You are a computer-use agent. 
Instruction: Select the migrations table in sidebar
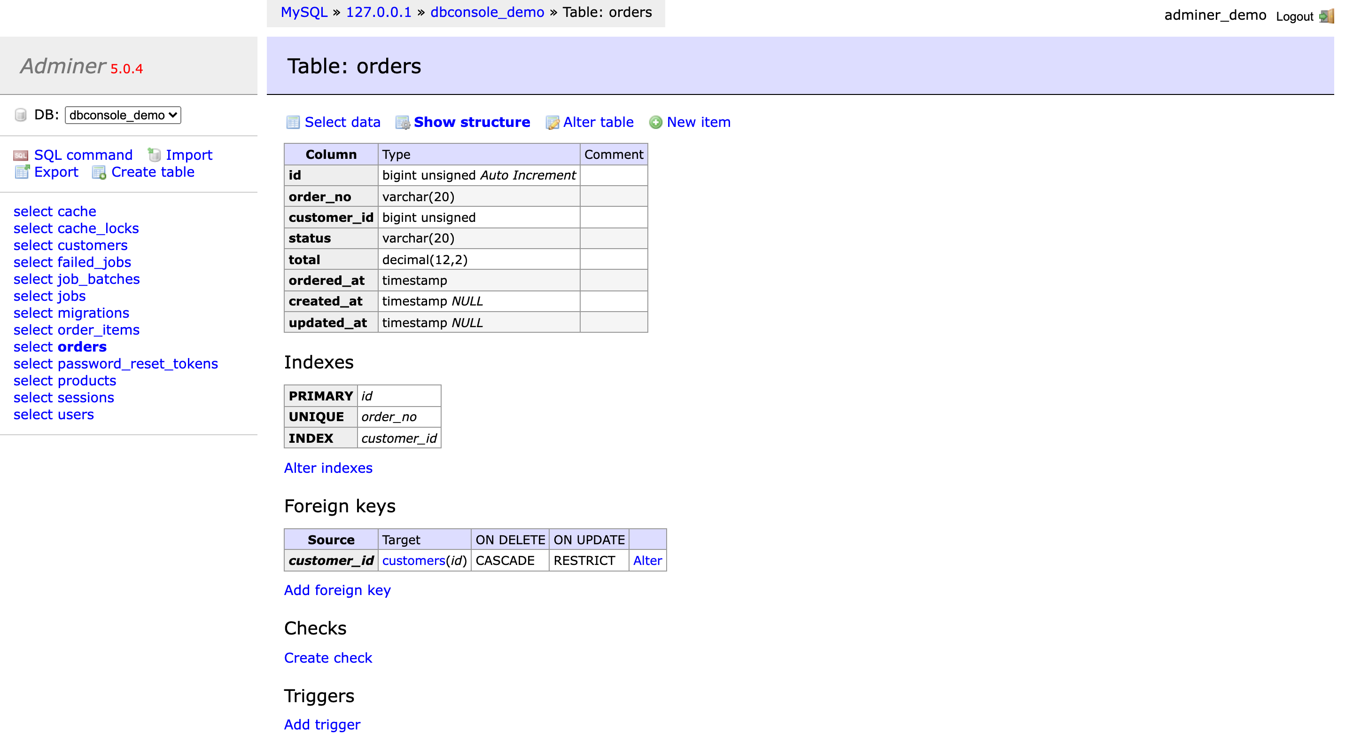[93, 313]
